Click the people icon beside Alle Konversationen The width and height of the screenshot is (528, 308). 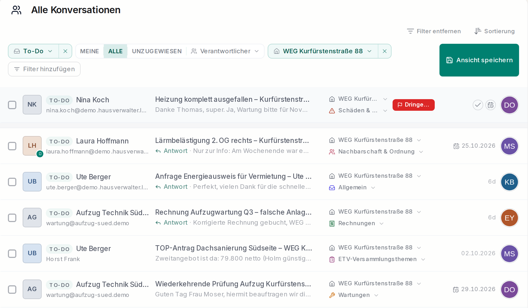tap(16, 10)
